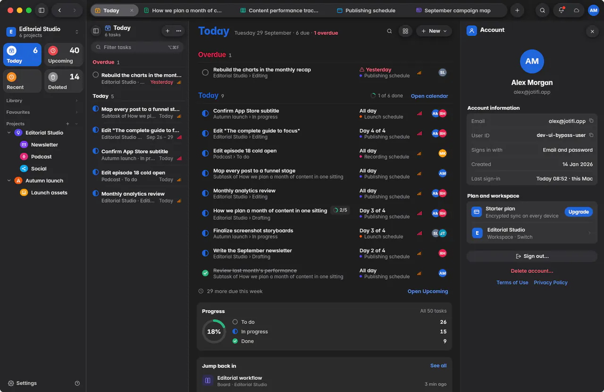Switch to 'Content performance trac...' tab
The height and width of the screenshot is (392, 604).
(279, 10)
